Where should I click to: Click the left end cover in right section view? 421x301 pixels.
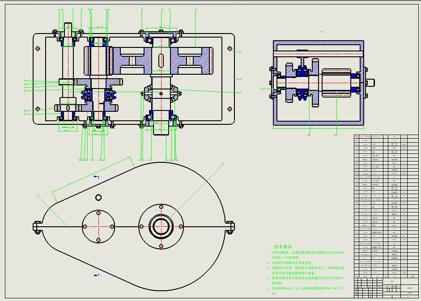[273, 83]
